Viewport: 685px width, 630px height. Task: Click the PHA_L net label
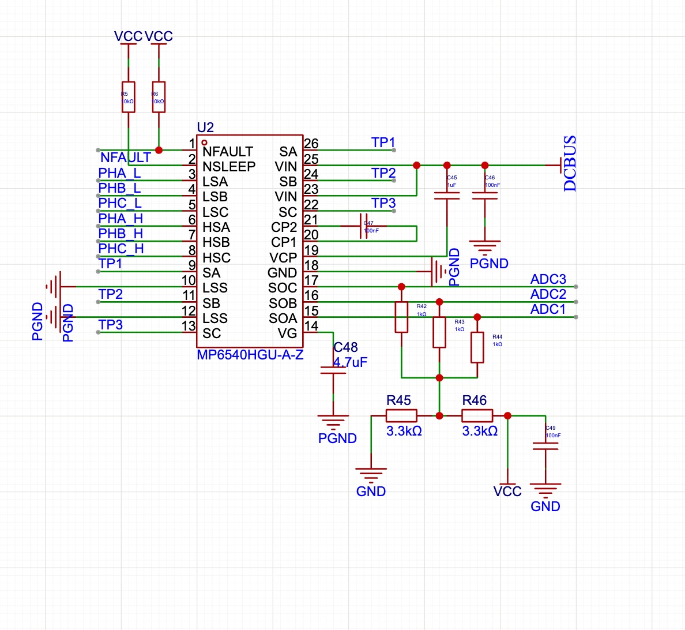[x=119, y=173]
